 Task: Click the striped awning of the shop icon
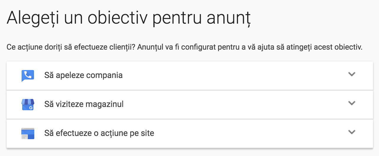point(28,102)
